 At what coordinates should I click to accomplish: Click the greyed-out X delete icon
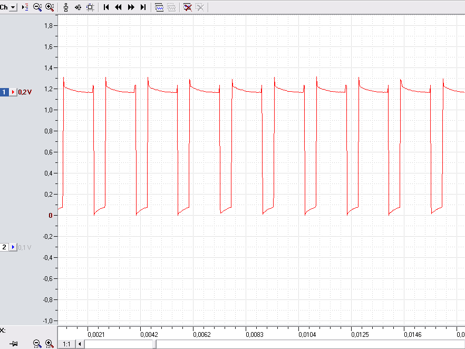pyautogui.click(x=200, y=7)
